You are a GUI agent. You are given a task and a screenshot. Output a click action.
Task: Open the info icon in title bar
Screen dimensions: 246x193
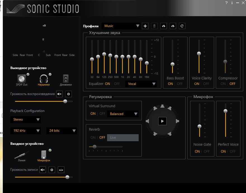pyautogui.click(x=232, y=3)
